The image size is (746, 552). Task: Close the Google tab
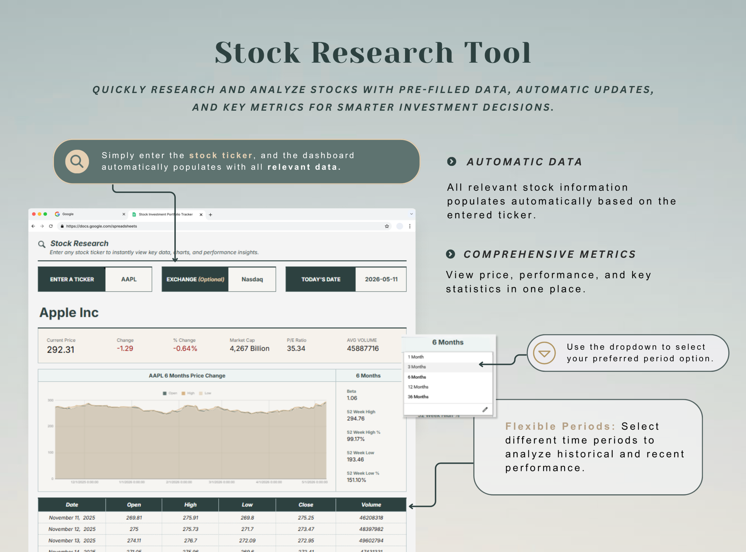pyautogui.click(x=124, y=214)
